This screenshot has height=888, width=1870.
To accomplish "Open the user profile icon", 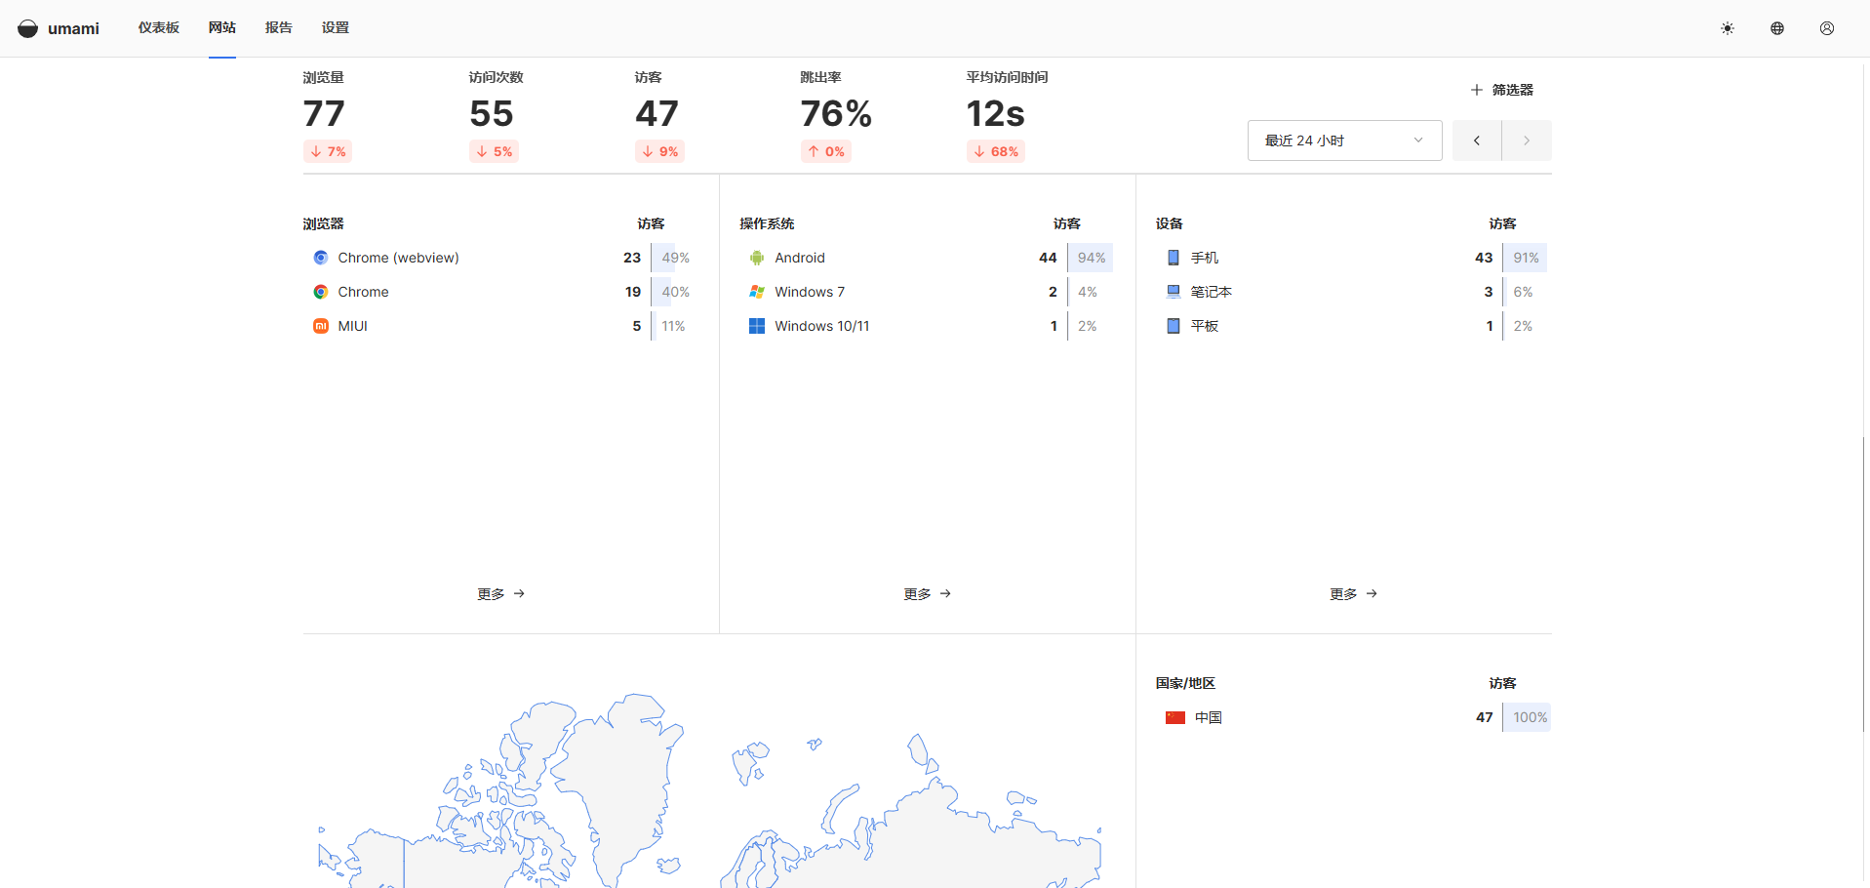I will pyautogui.click(x=1826, y=28).
